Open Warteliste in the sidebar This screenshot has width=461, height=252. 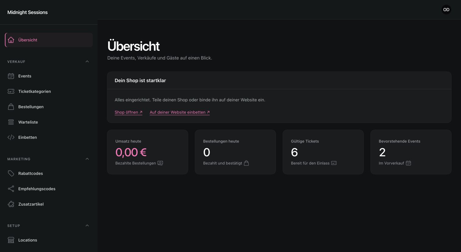(x=49, y=122)
